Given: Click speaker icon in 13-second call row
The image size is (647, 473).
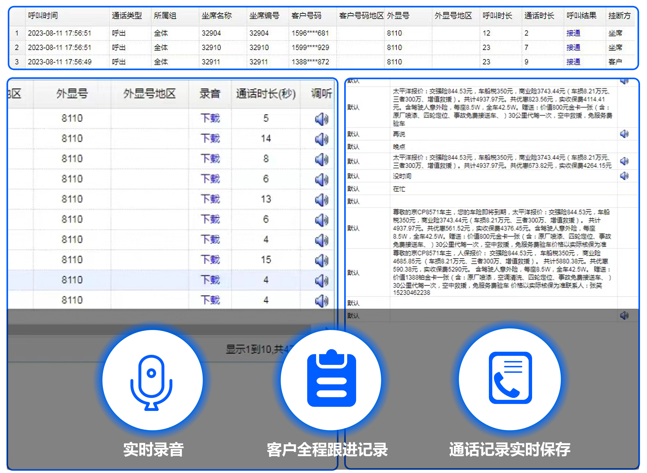Looking at the screenshot, I should pos(321,200).
